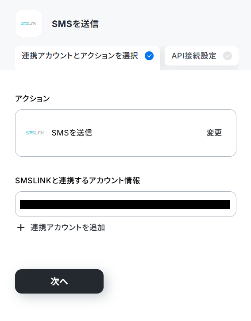The image size is (251, 321).
Task: Click the SMSを送信 text in action box
Action: tap(72, 133)
